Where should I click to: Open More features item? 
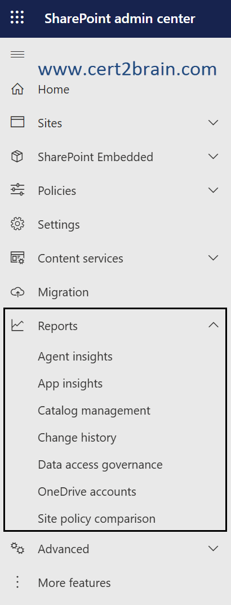point(74,582)
